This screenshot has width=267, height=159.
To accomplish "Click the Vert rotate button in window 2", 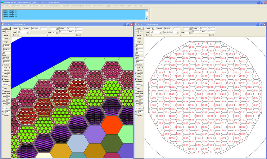I will [137, 100].
